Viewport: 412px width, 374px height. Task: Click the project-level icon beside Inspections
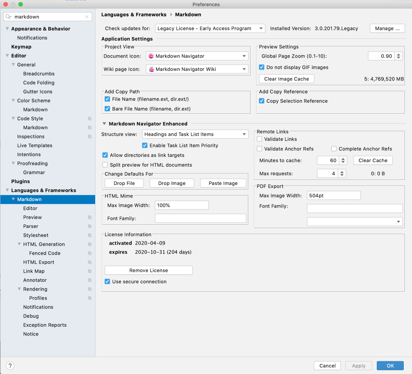click(x=90, y=137)
